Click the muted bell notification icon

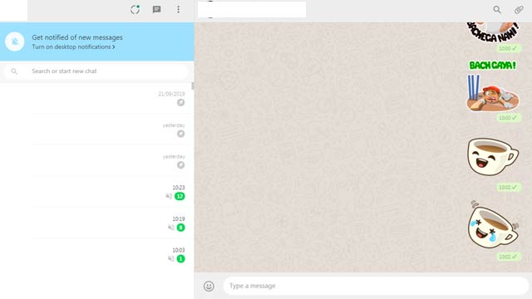pyautogui.click(x=15, y=42)
